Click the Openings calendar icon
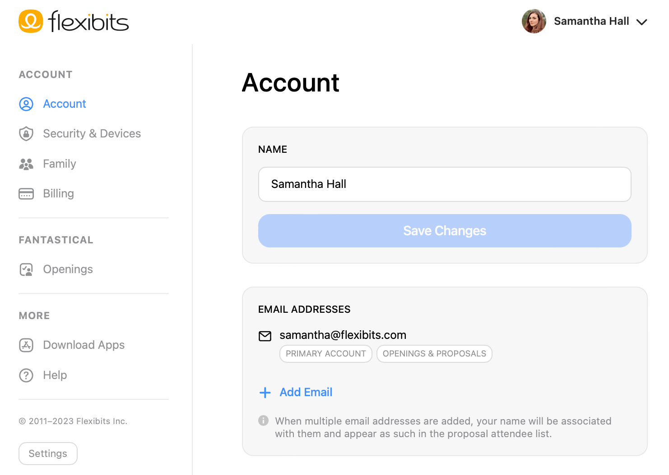The height and width of the screenshot is (475, 669). (x=26, y=269)
